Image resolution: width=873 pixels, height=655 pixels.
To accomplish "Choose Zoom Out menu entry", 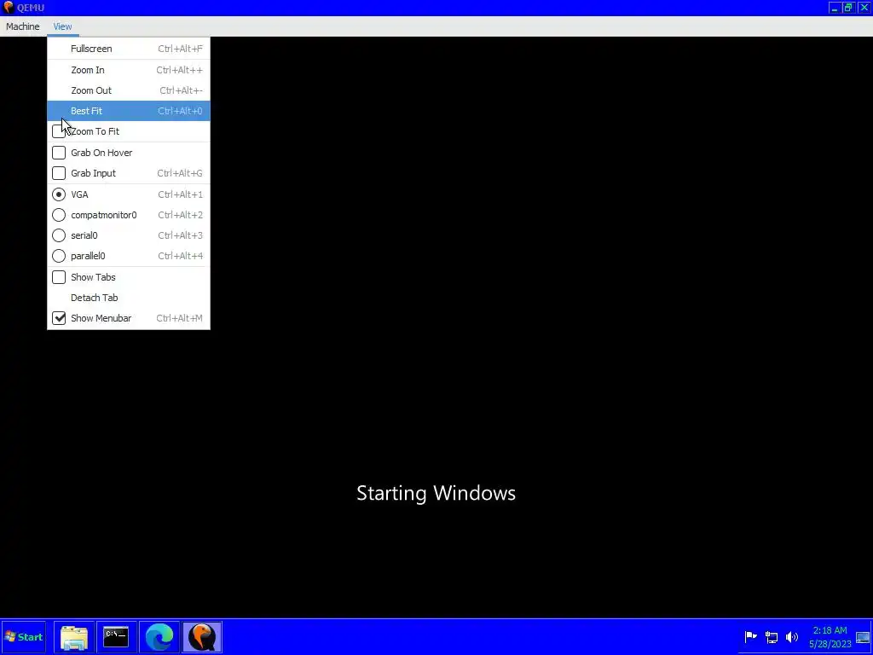I will coord(129,90).
